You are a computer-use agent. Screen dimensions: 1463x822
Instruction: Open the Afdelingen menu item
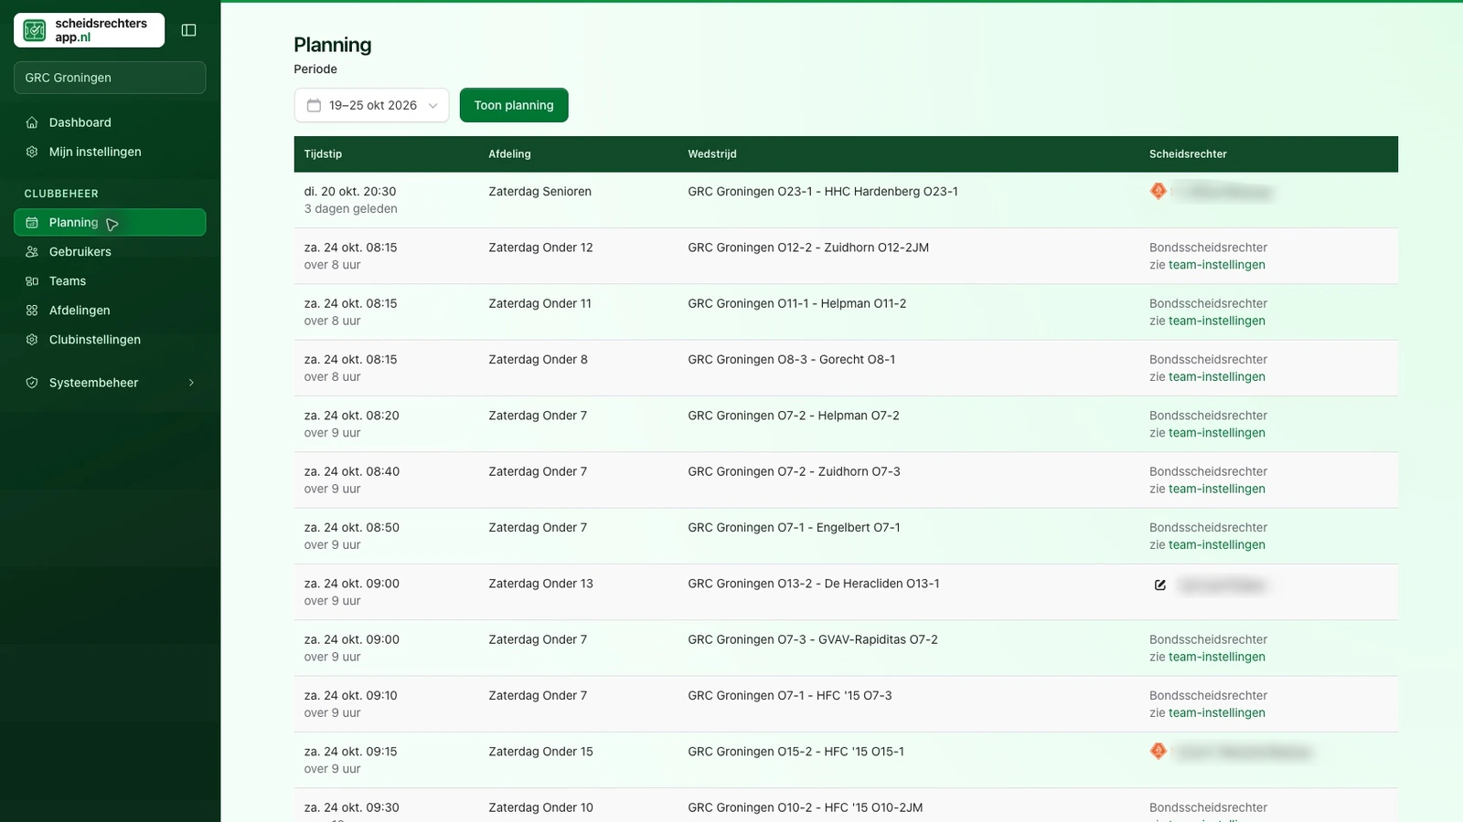[x=110, y=311]
